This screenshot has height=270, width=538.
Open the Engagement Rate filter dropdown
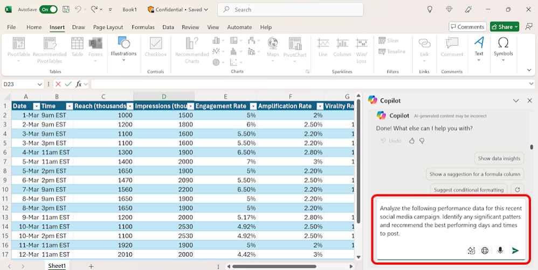click(253, 106)
